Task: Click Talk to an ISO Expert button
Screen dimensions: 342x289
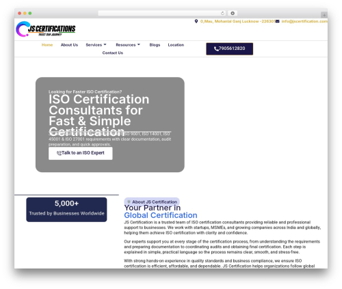Action: coord(81,153)
